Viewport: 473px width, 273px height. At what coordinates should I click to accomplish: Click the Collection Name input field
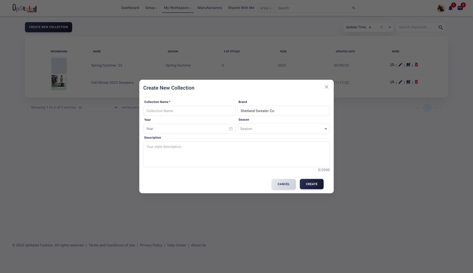pos(189,111)
